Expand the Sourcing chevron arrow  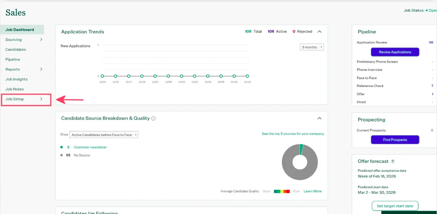[41, 40]
